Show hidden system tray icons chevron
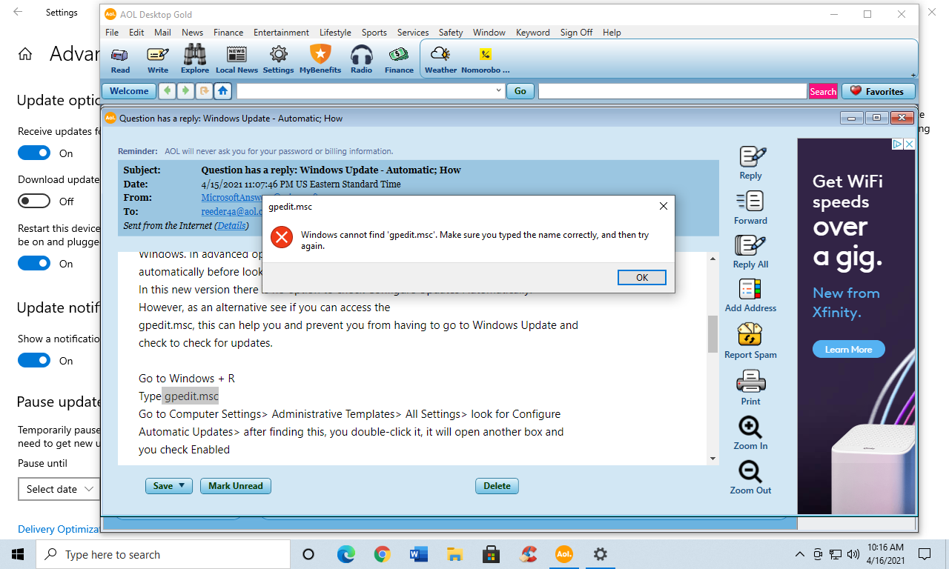949x569 pixels. [799, 554]
